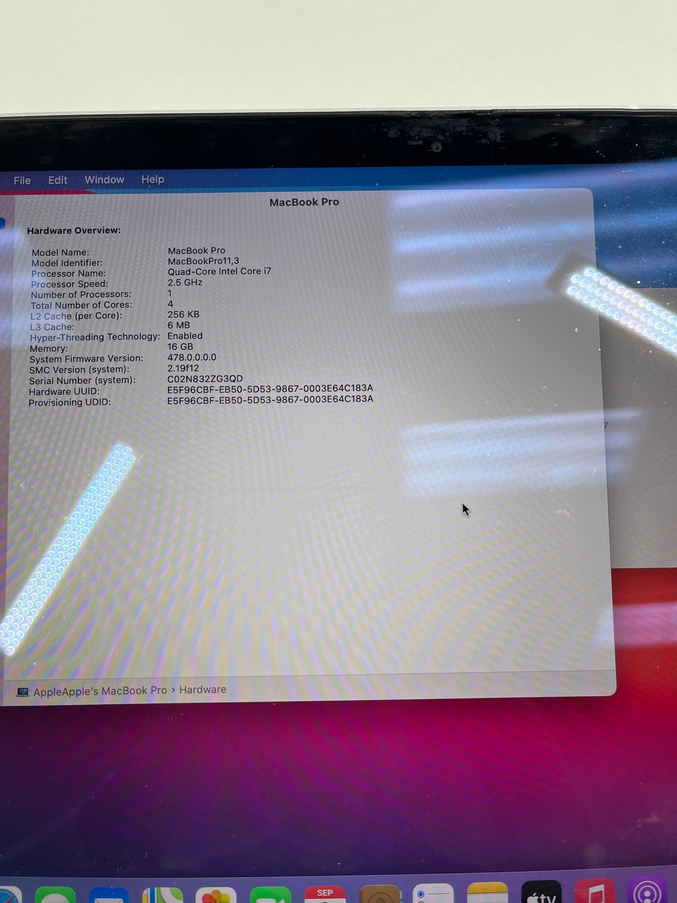Open the File menu

click(22, 181)
